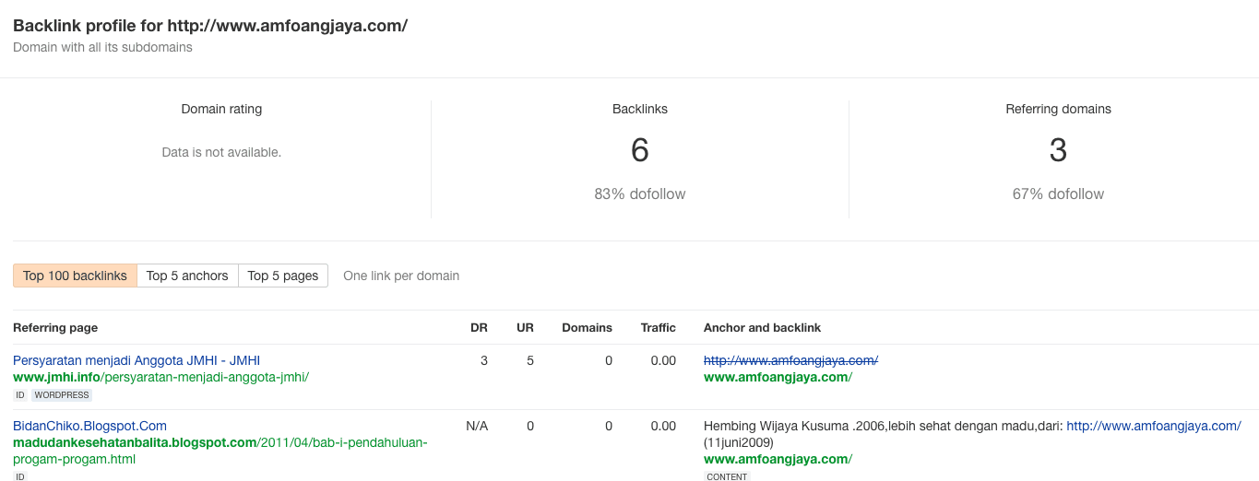Open the BidanChiko.Blogspot.Com referring page title
The image size is (1259, 481).
coord(89,426)
